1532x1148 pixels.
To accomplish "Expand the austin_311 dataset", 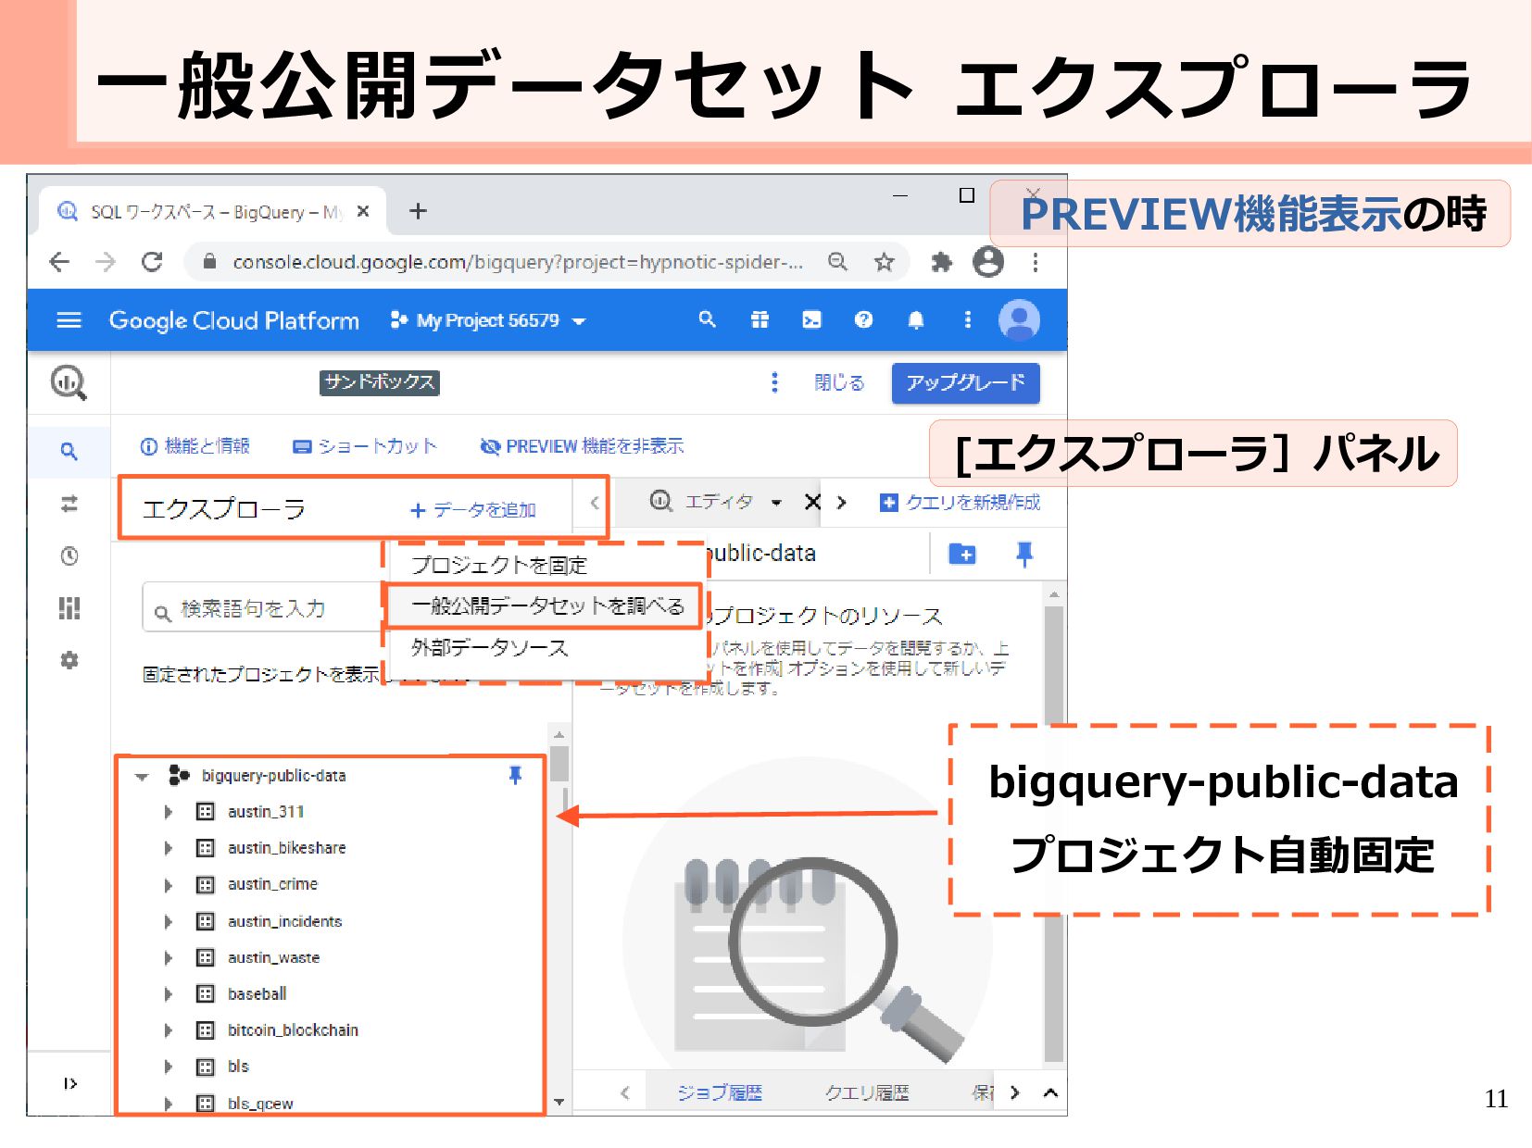I will coord(169,812).
